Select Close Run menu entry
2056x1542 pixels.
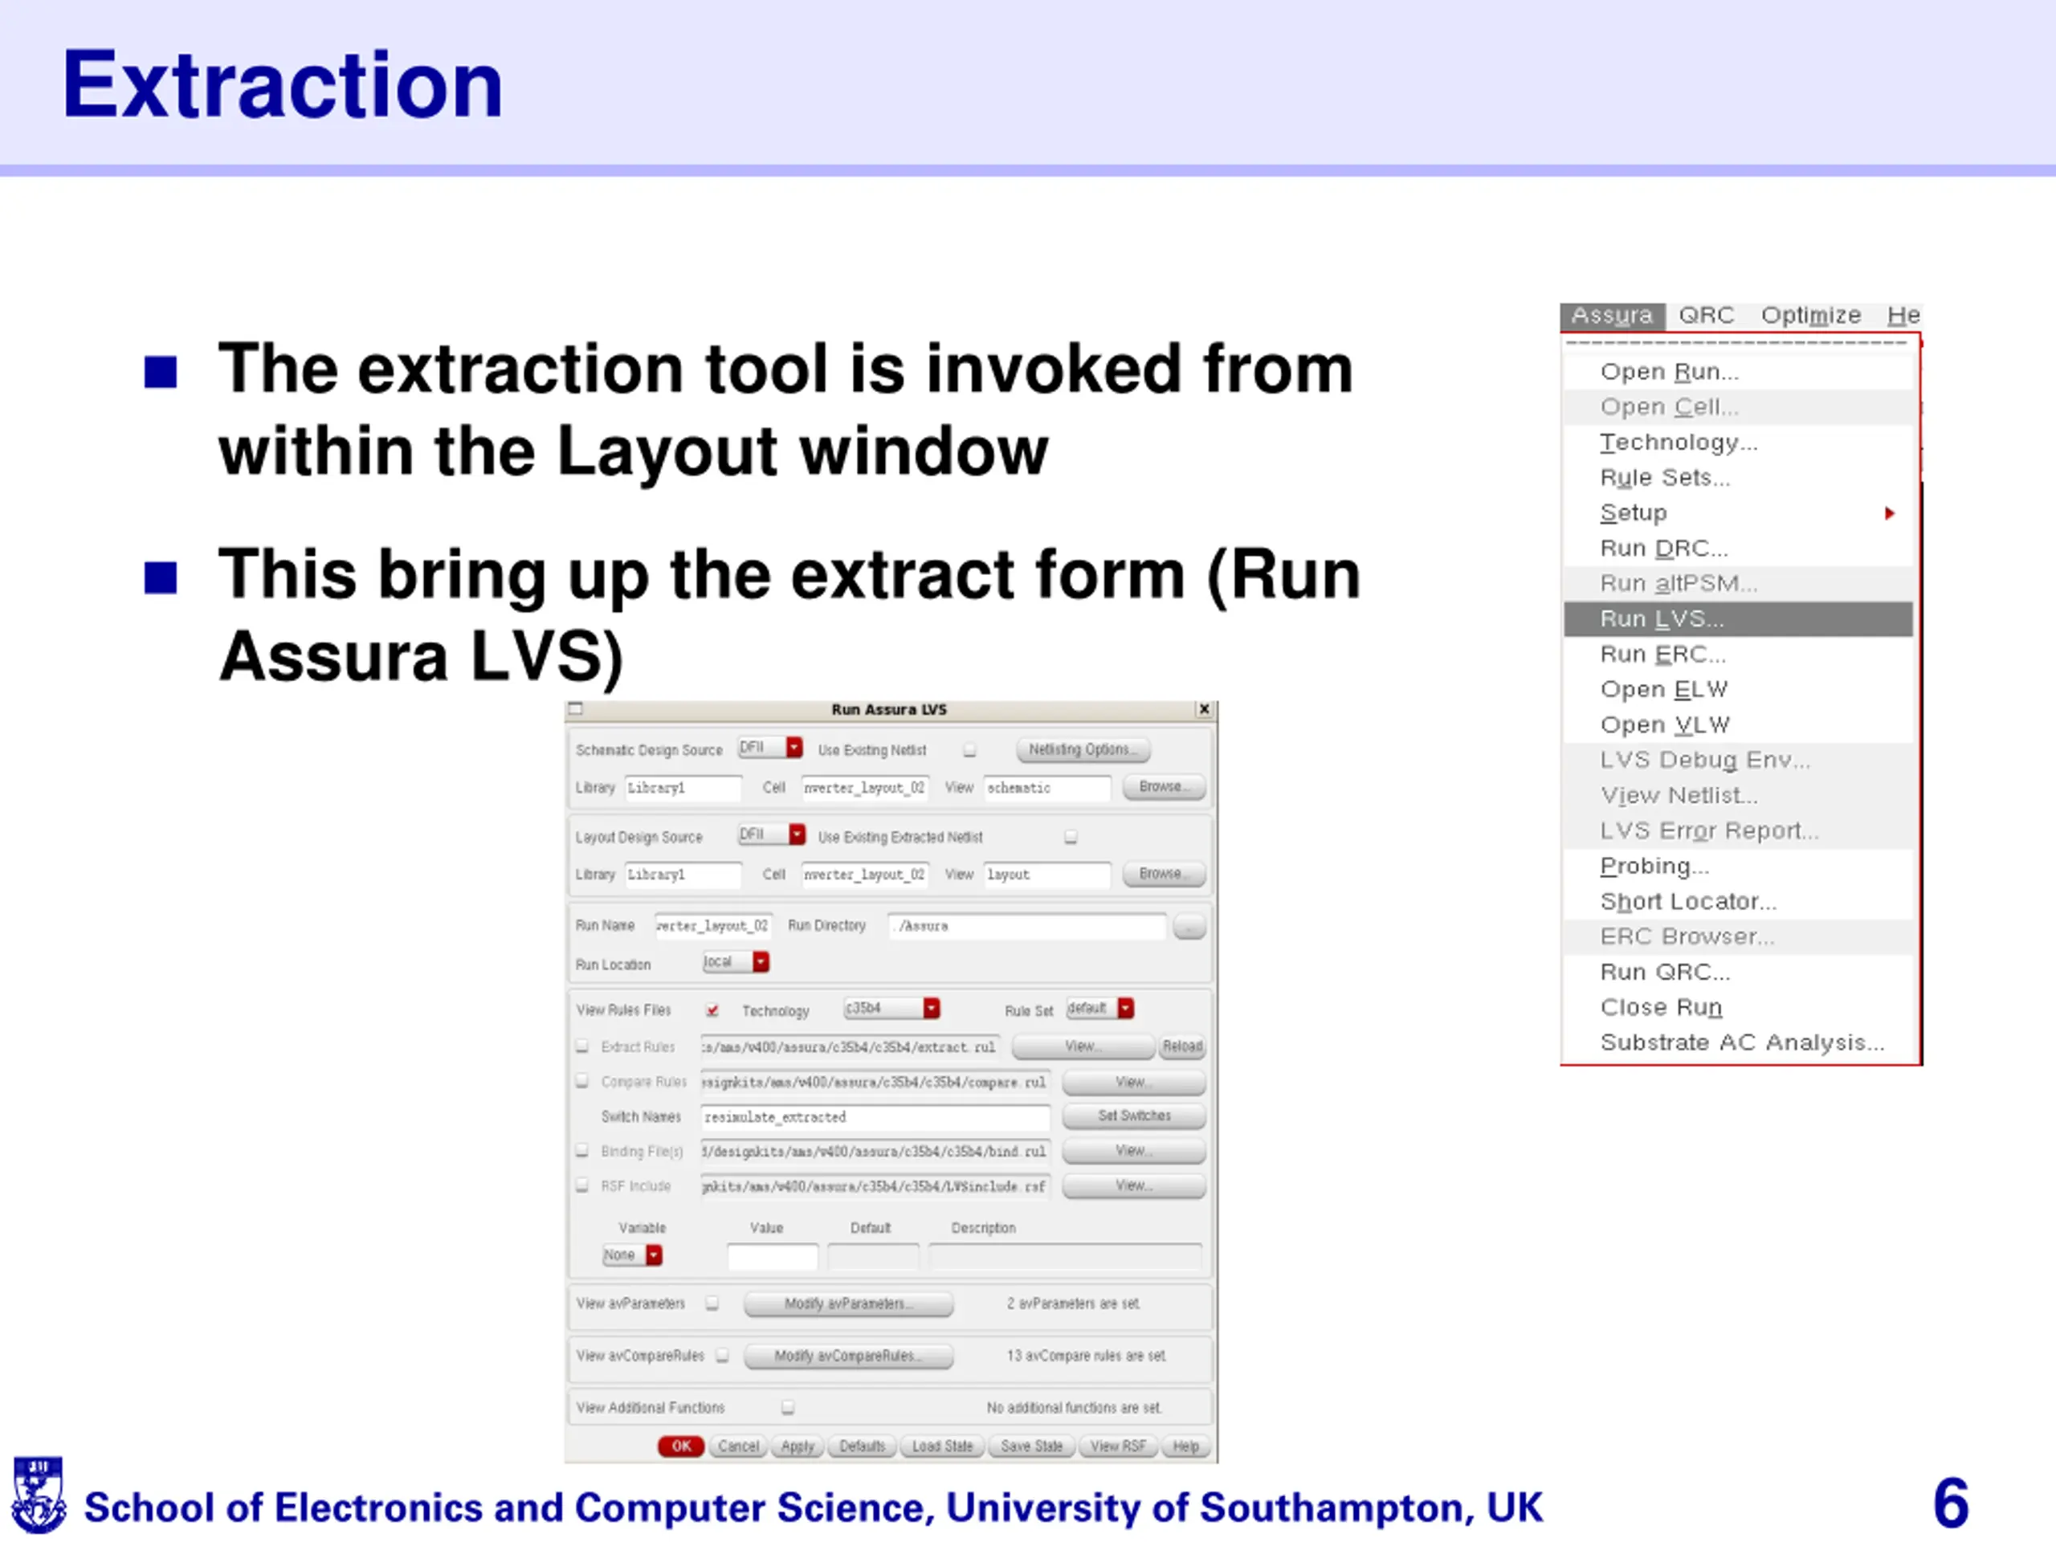click(1739, 1008)
